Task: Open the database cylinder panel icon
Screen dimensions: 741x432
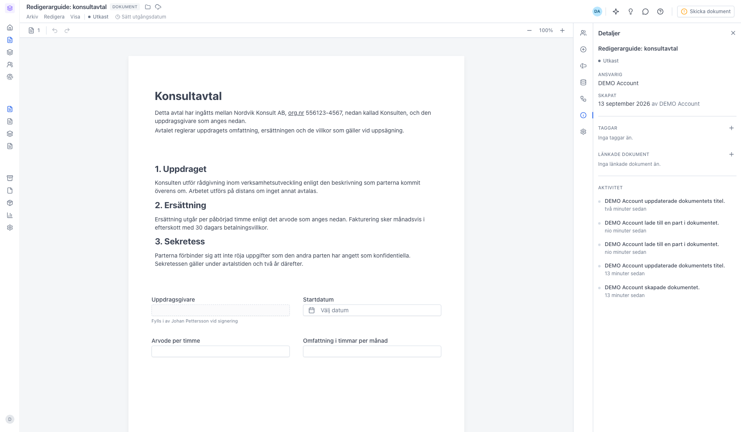Action: tap(583, 82)
